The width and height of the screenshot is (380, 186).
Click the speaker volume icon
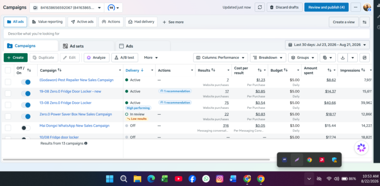336,179
